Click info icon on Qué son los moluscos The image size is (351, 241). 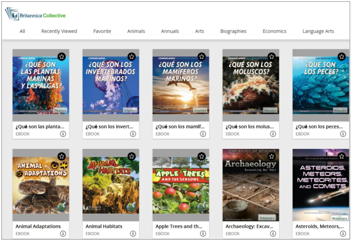[x=273, y=134]
